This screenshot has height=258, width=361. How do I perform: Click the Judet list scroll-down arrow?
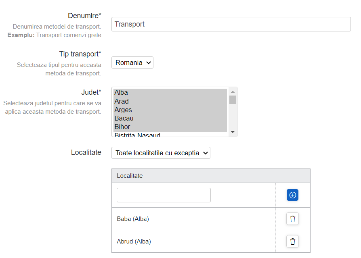[233, 132]
